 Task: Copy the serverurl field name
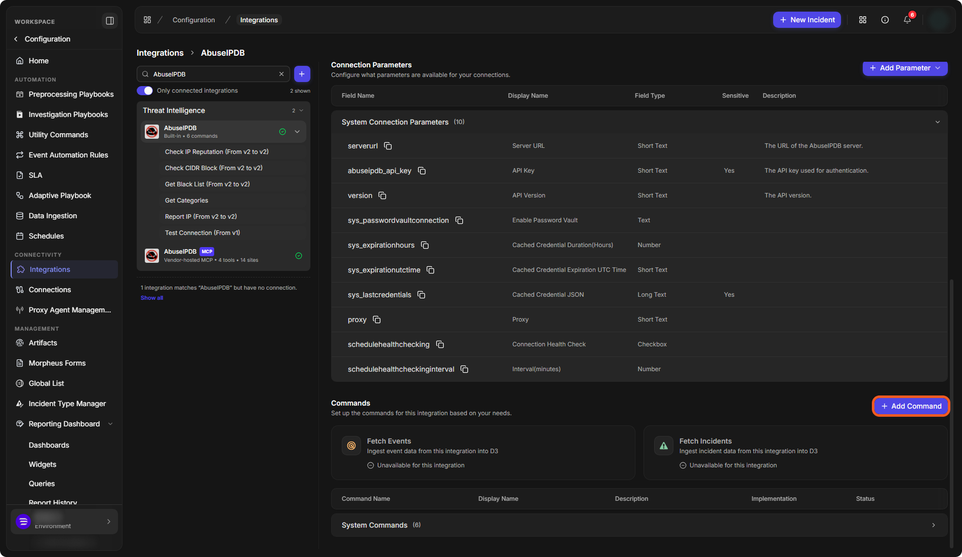pos(388,146)
